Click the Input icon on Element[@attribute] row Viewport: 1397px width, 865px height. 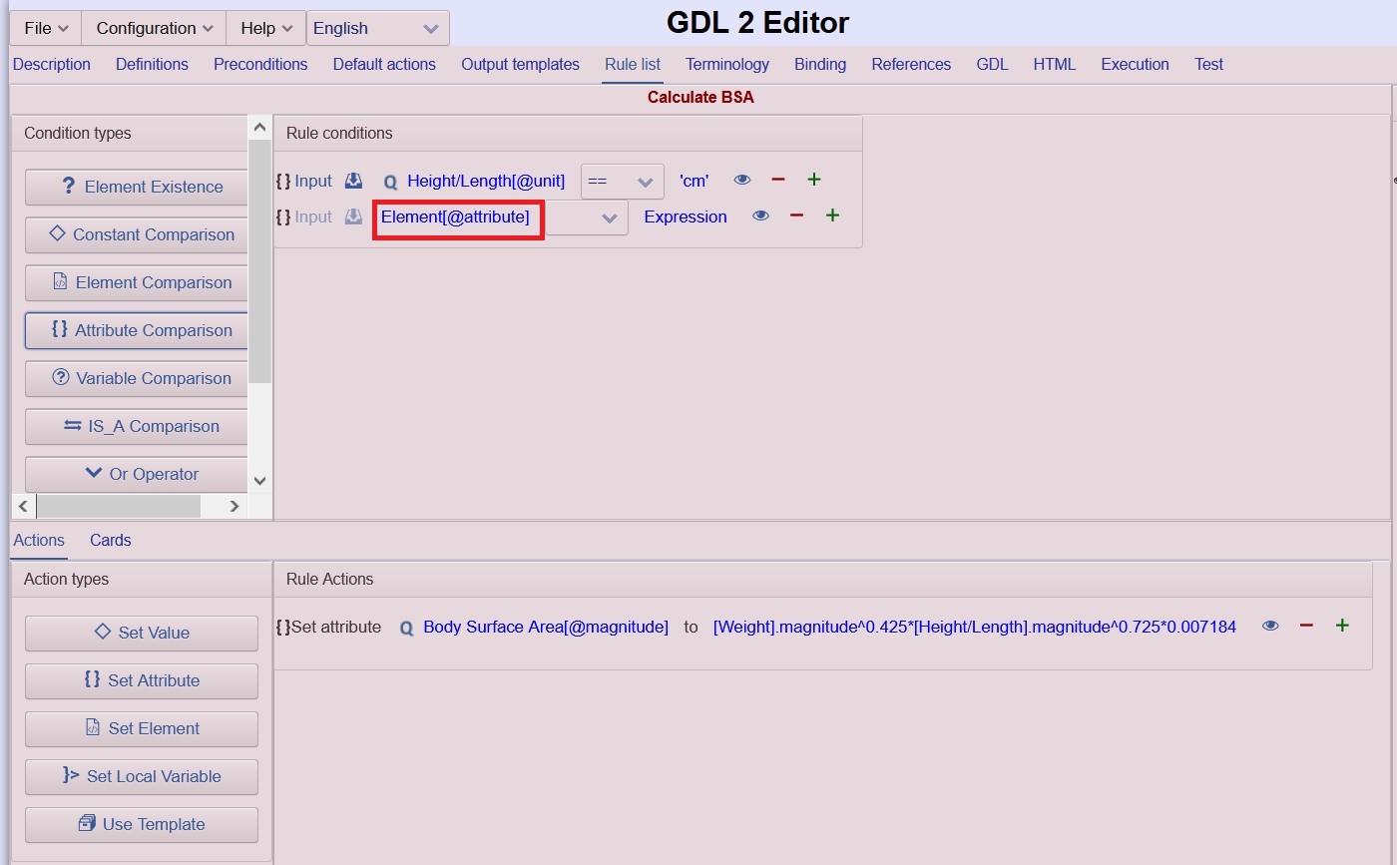pos(354,216)
